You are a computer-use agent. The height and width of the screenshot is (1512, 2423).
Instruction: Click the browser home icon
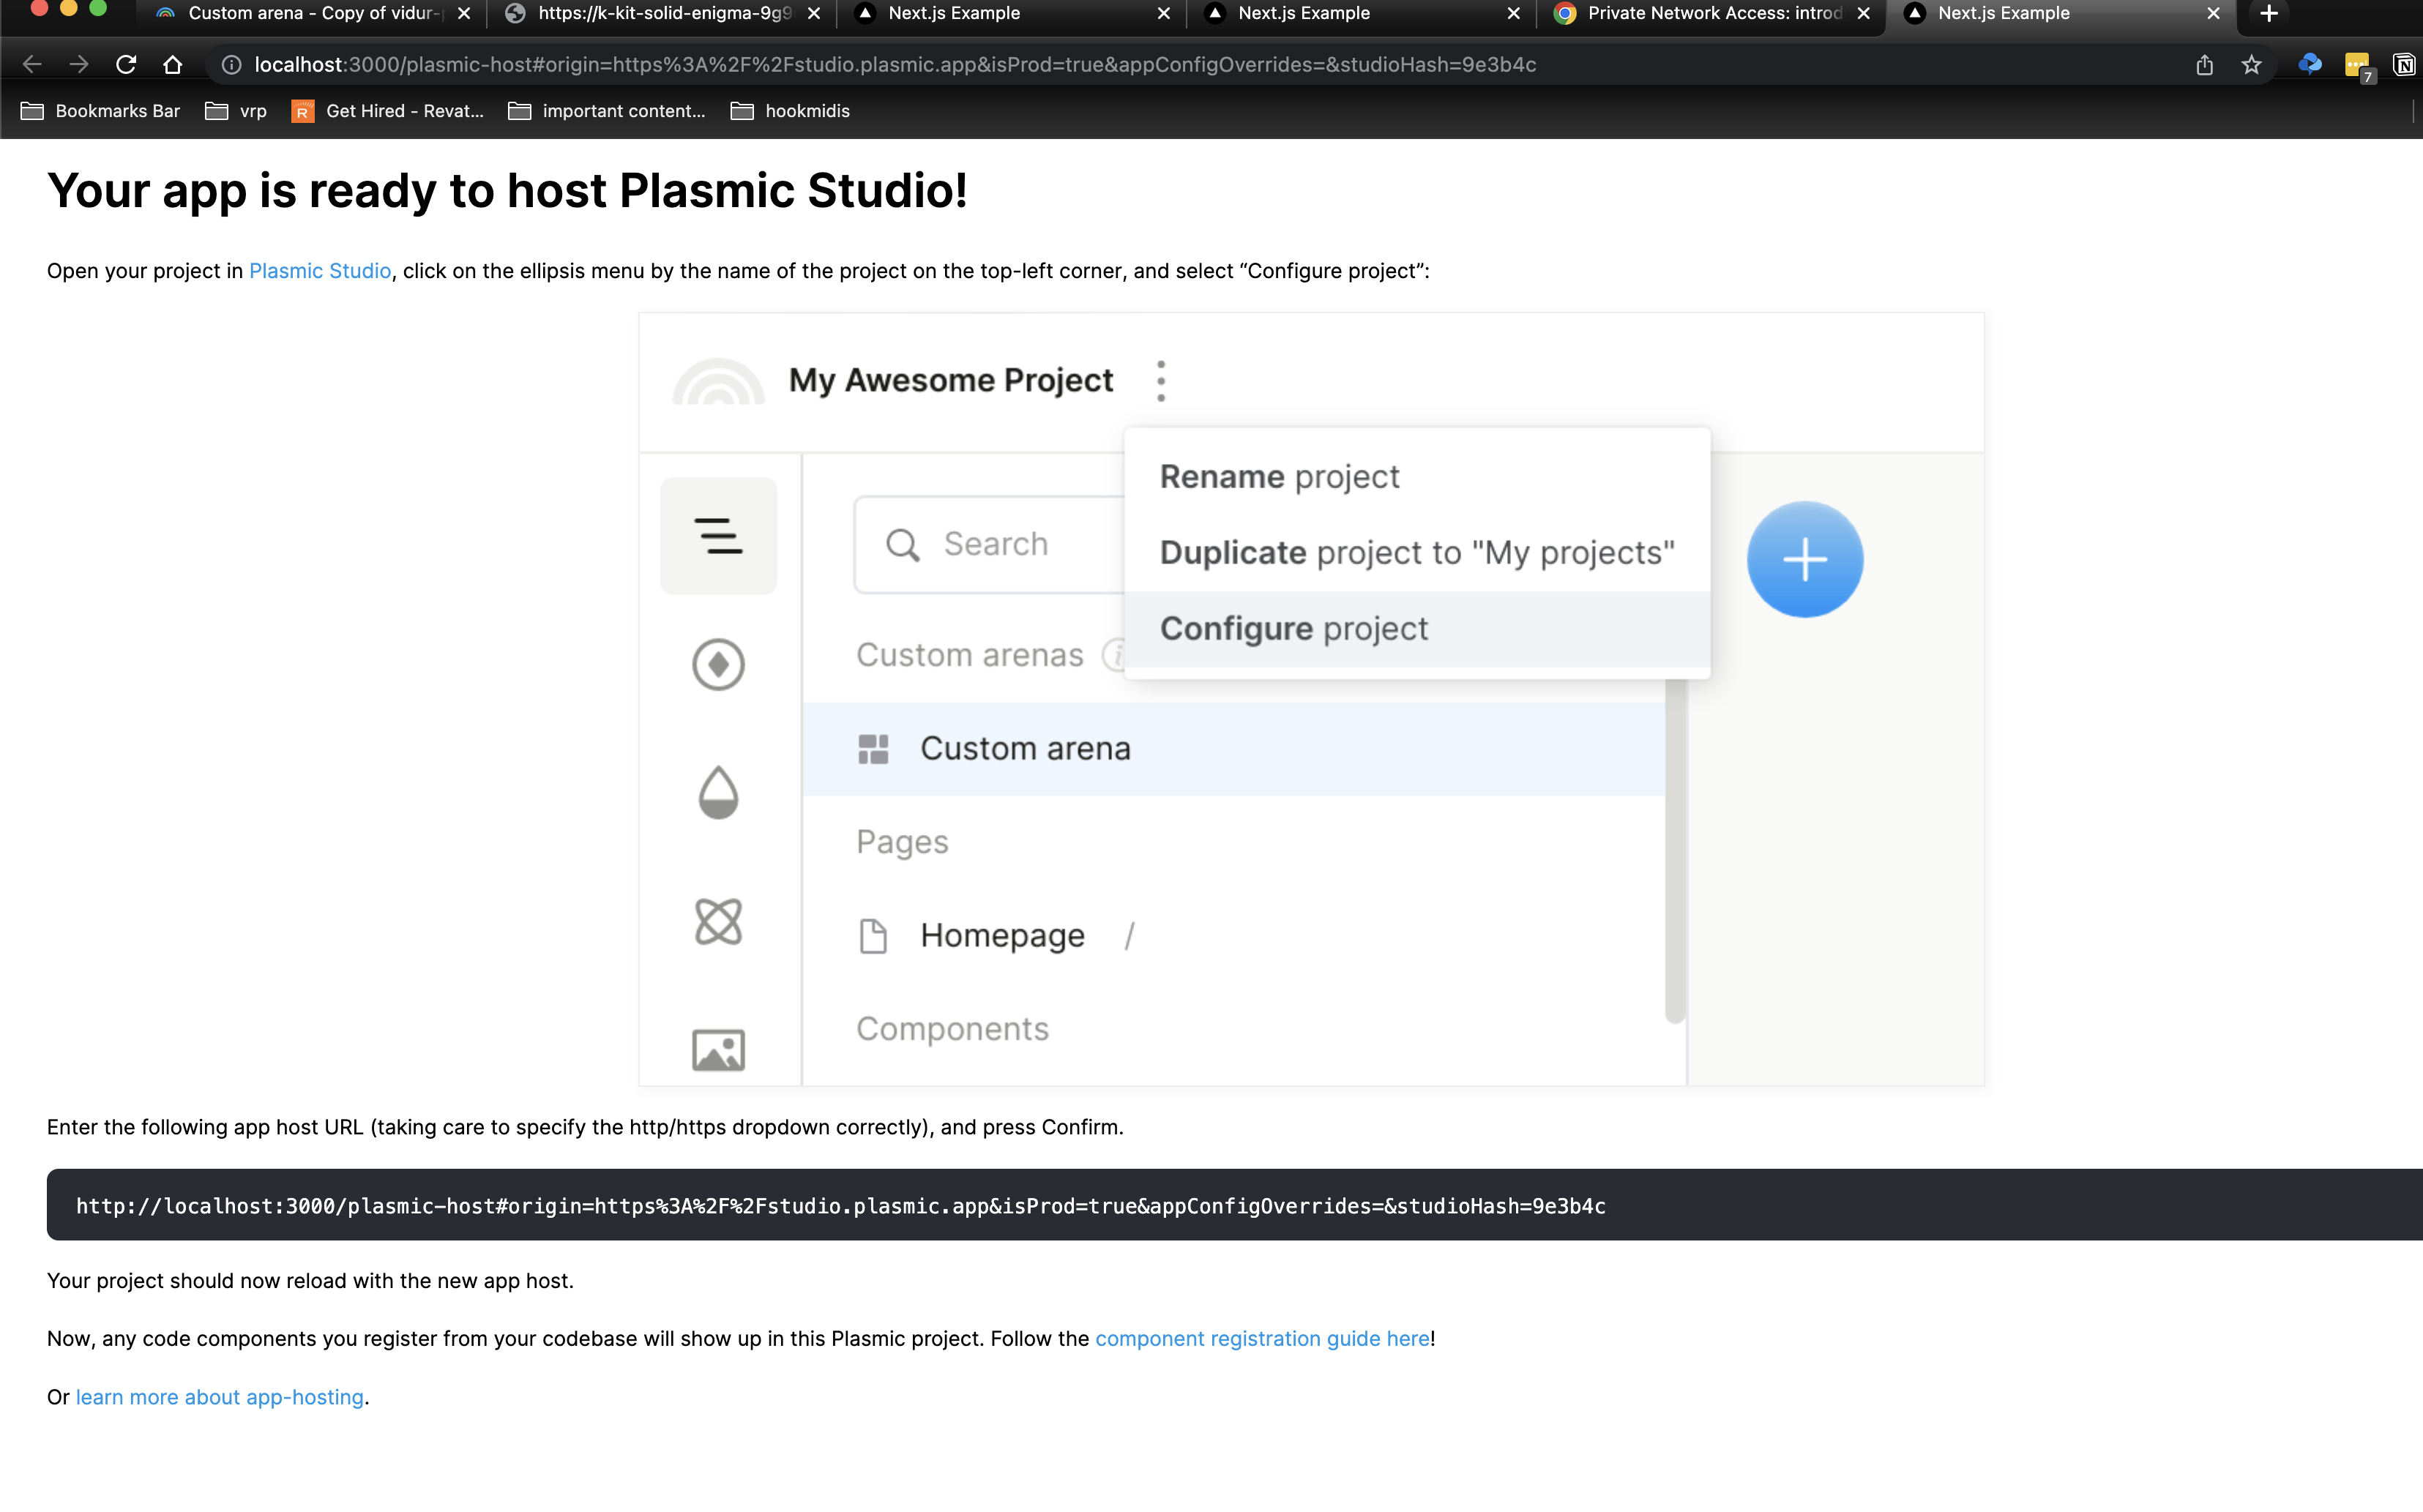172,65
